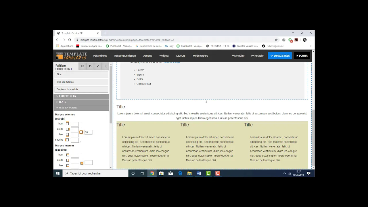Bookmark this page with the star icon
Viewport: 368px width, 207px height.
pos(276,40)
